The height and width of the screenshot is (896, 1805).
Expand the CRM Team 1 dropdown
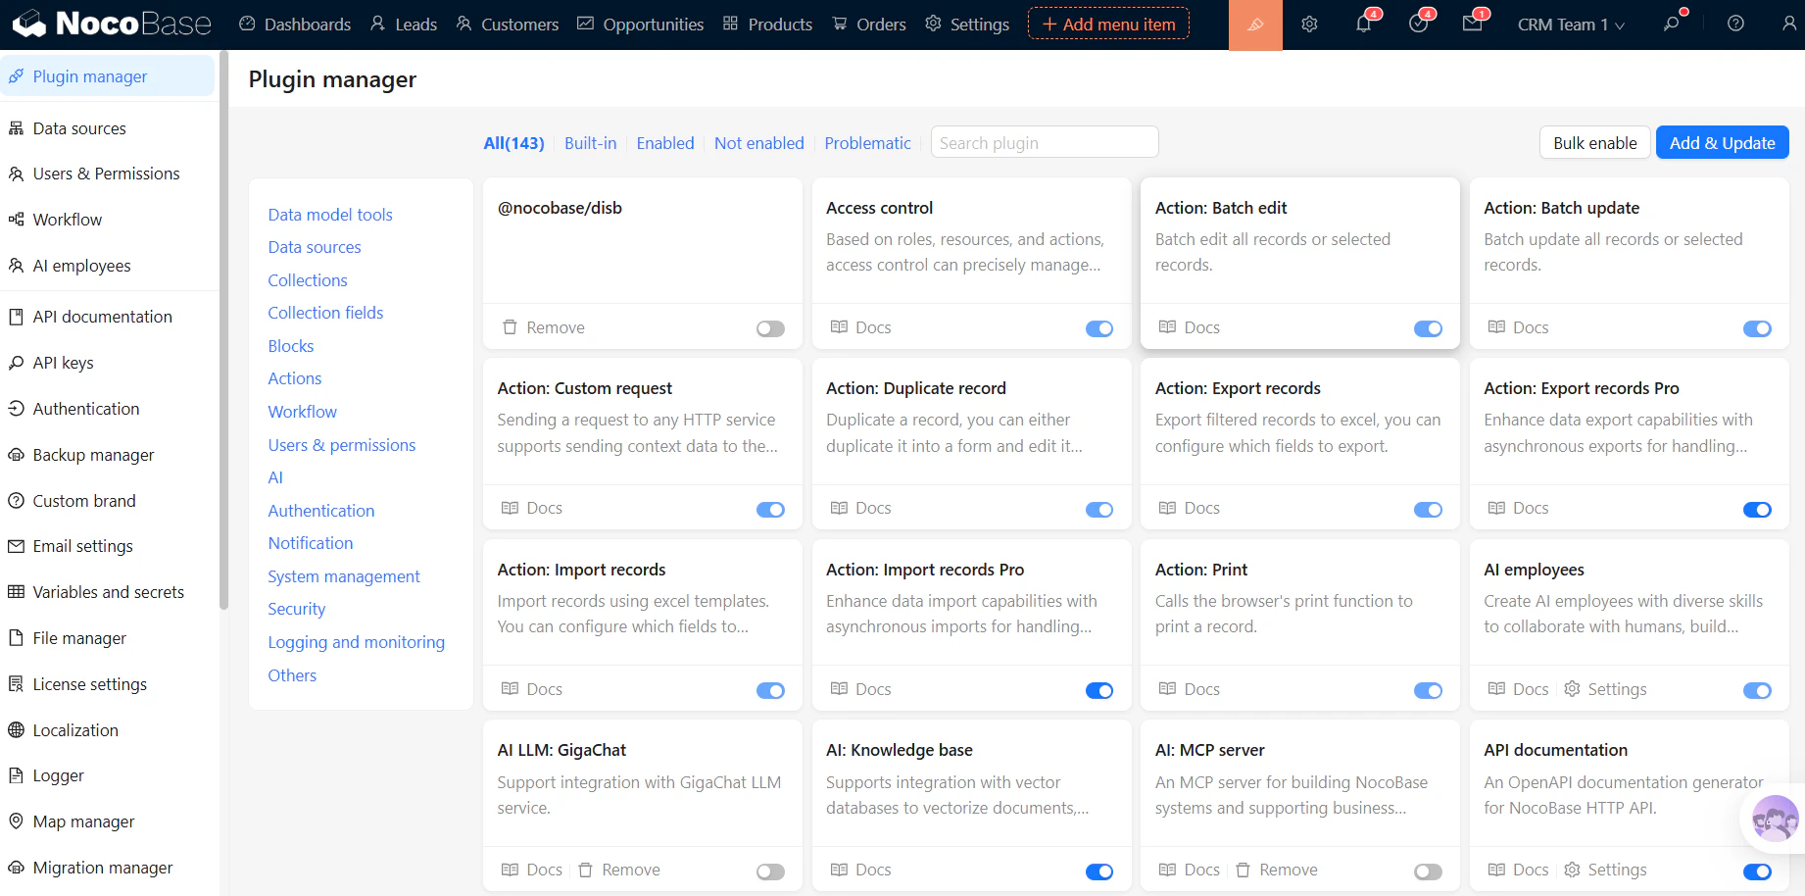pyautogui.click(x=1571, y=25)
